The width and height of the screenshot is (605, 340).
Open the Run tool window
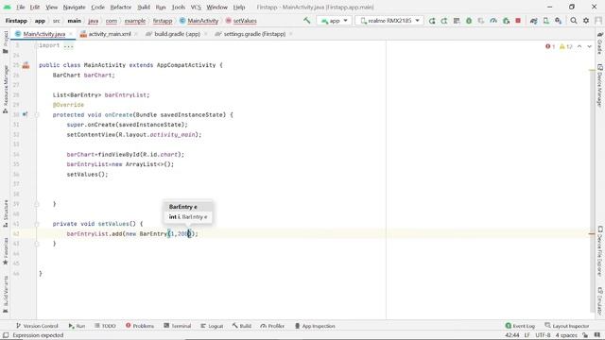(77, 326)
